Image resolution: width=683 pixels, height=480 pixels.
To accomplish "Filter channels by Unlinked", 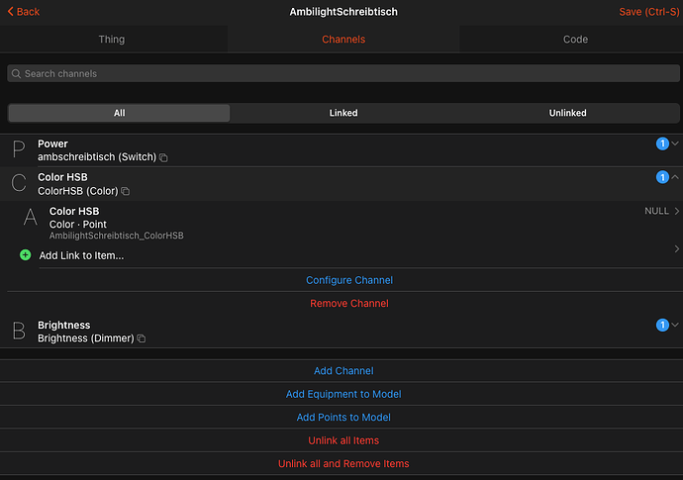I will 567,113.
